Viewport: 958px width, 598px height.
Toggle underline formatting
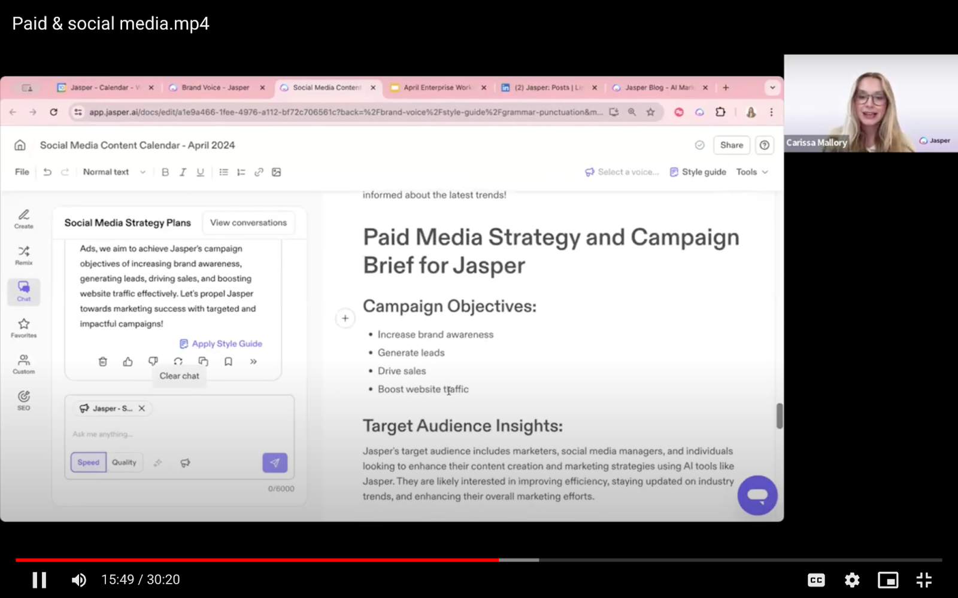point(201,172)
